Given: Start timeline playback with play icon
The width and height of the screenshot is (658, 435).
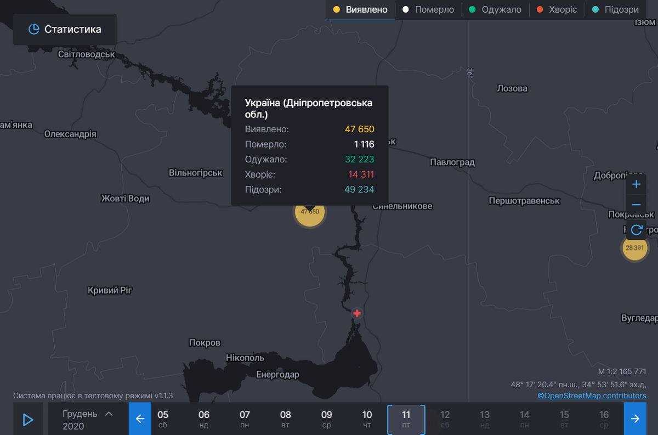Looking at the screenshot, I should coord(28,420).
